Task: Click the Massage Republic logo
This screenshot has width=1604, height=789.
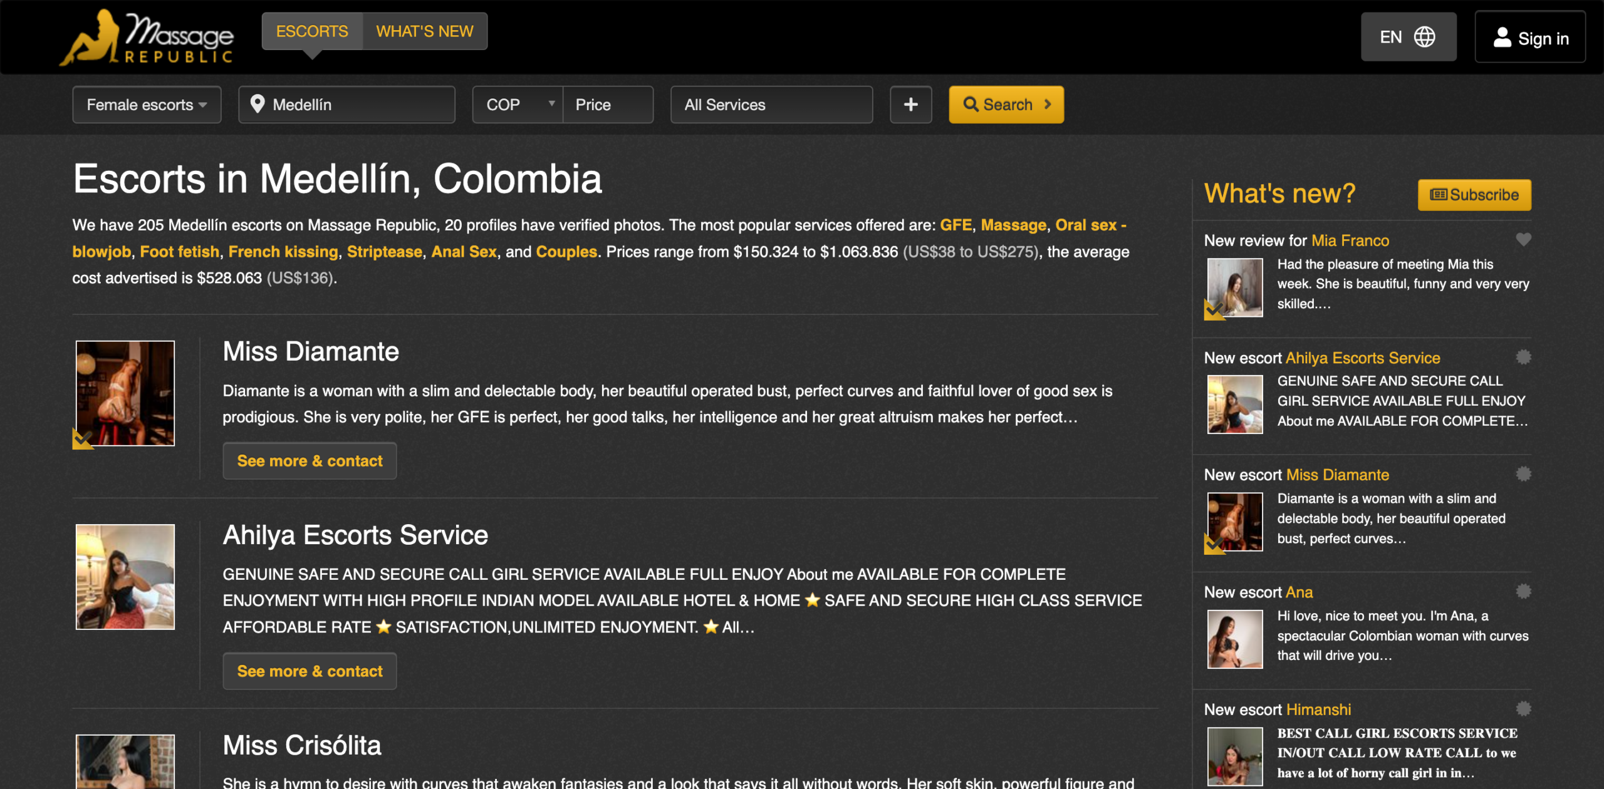Action: [147, 38]
